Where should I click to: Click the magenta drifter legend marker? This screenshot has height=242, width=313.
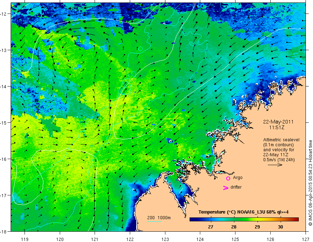click(x=226, y=188)
